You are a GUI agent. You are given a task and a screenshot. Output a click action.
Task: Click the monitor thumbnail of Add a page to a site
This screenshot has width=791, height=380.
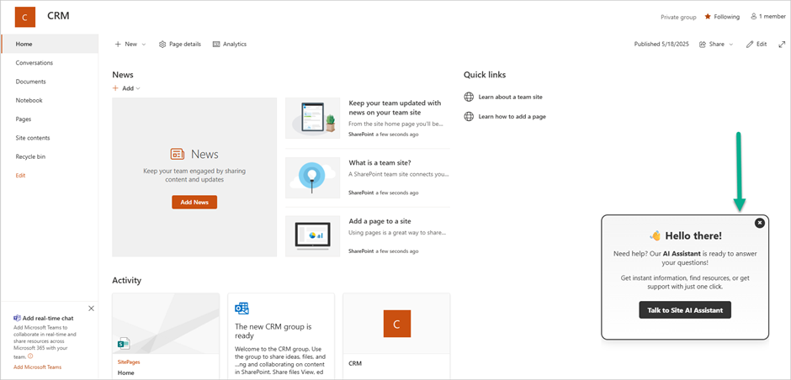click(313, 236)
